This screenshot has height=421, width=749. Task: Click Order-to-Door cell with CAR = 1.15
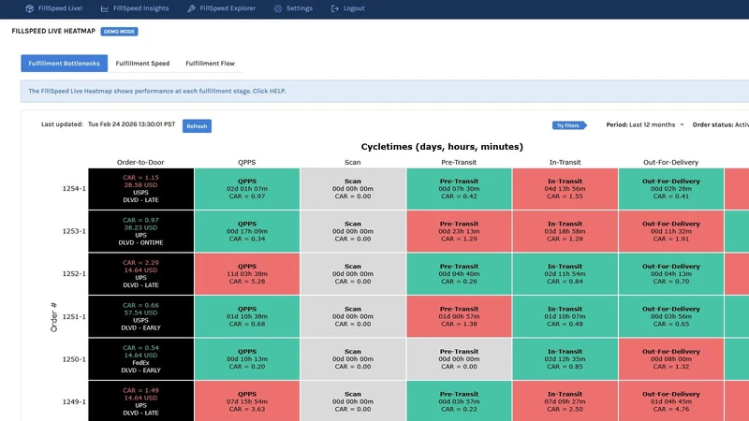coord(141,189)
